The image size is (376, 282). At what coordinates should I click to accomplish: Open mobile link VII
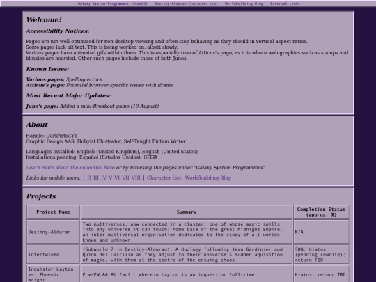point(125,178)
